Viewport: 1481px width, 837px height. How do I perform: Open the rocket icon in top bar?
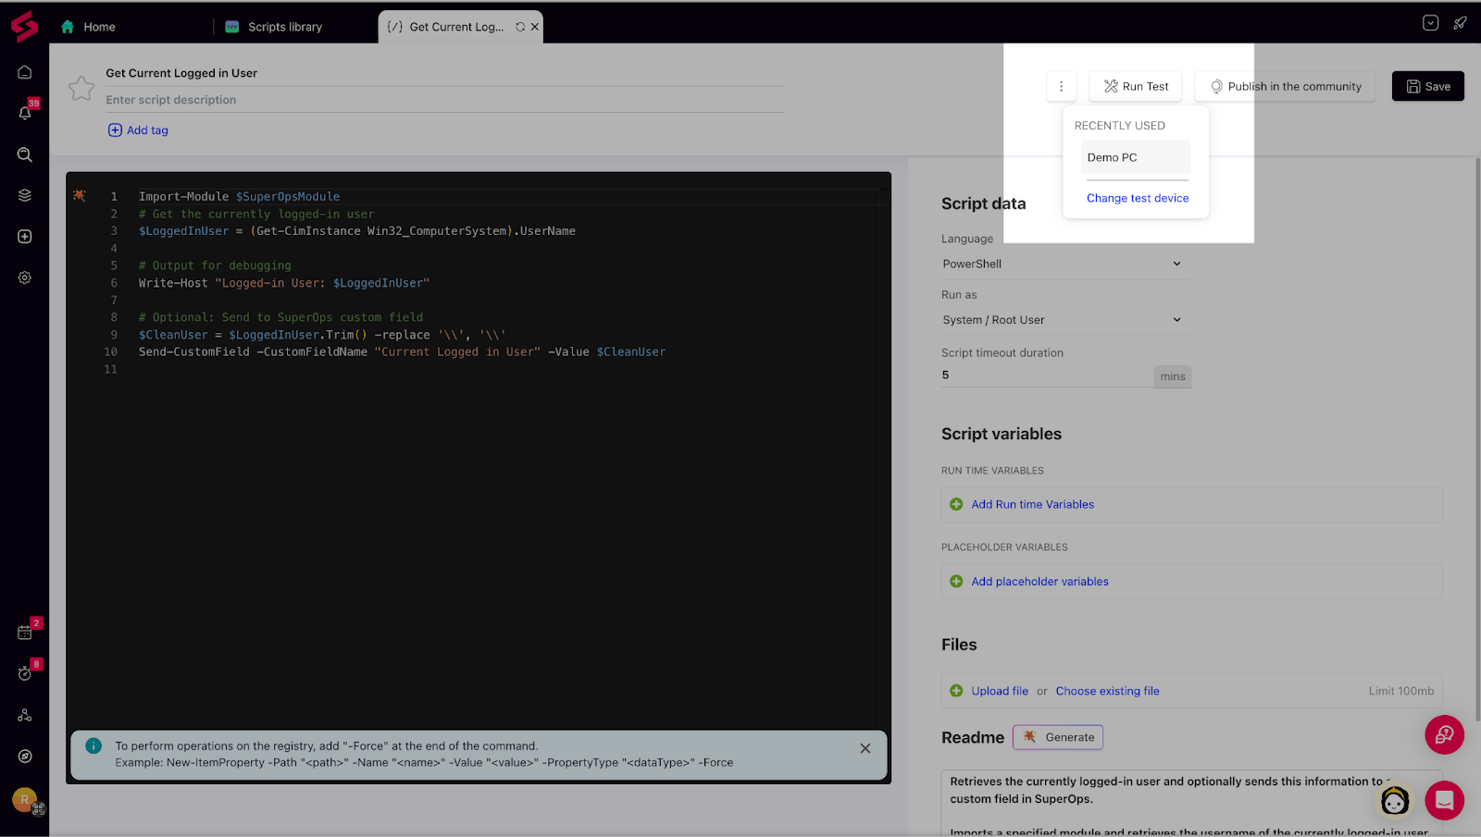tap(1460, 23)
